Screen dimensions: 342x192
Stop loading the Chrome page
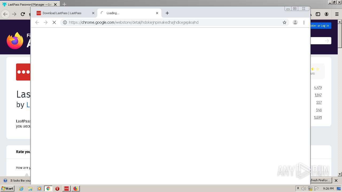(x=54, y=22)
